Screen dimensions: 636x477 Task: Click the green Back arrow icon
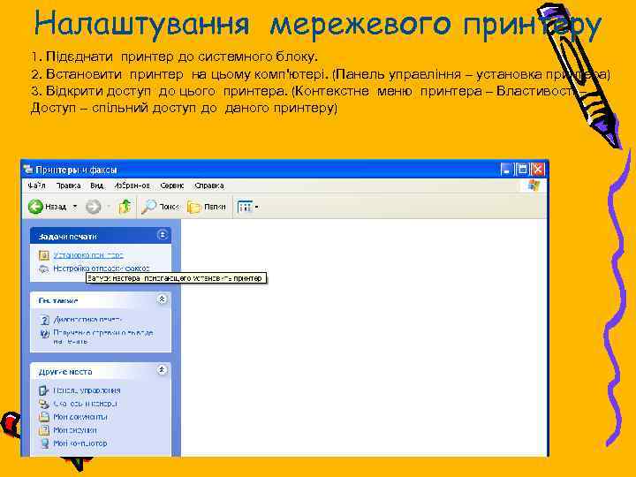35,207
